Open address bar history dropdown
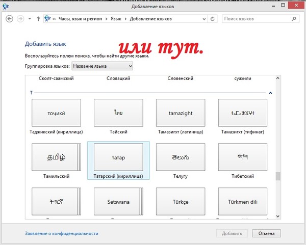 pos(204,19)
